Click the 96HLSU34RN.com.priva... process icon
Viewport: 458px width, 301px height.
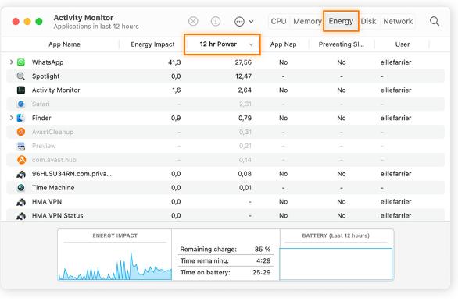(x=21, y=174)
